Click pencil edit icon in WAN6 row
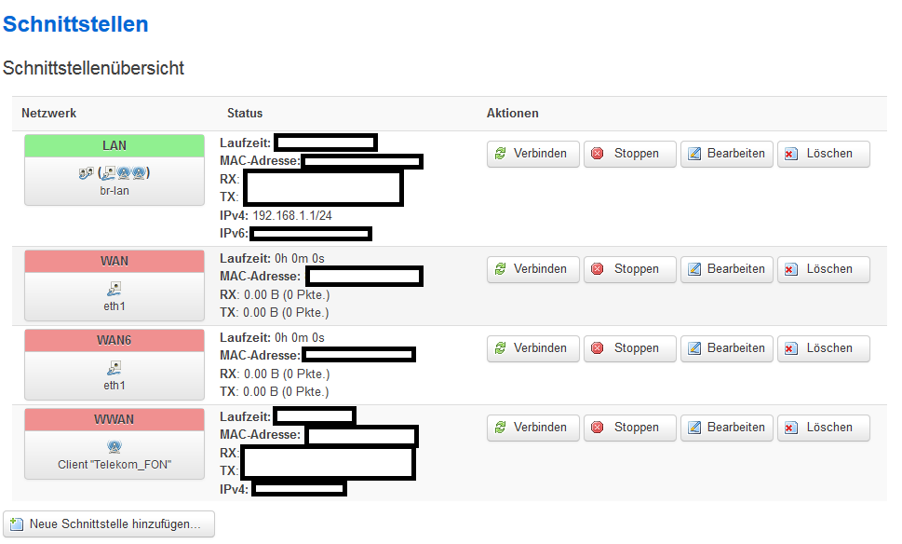Image resolution: width=902 pixels, height=544 pixels. pyautogui.click(x=694, y=348)
